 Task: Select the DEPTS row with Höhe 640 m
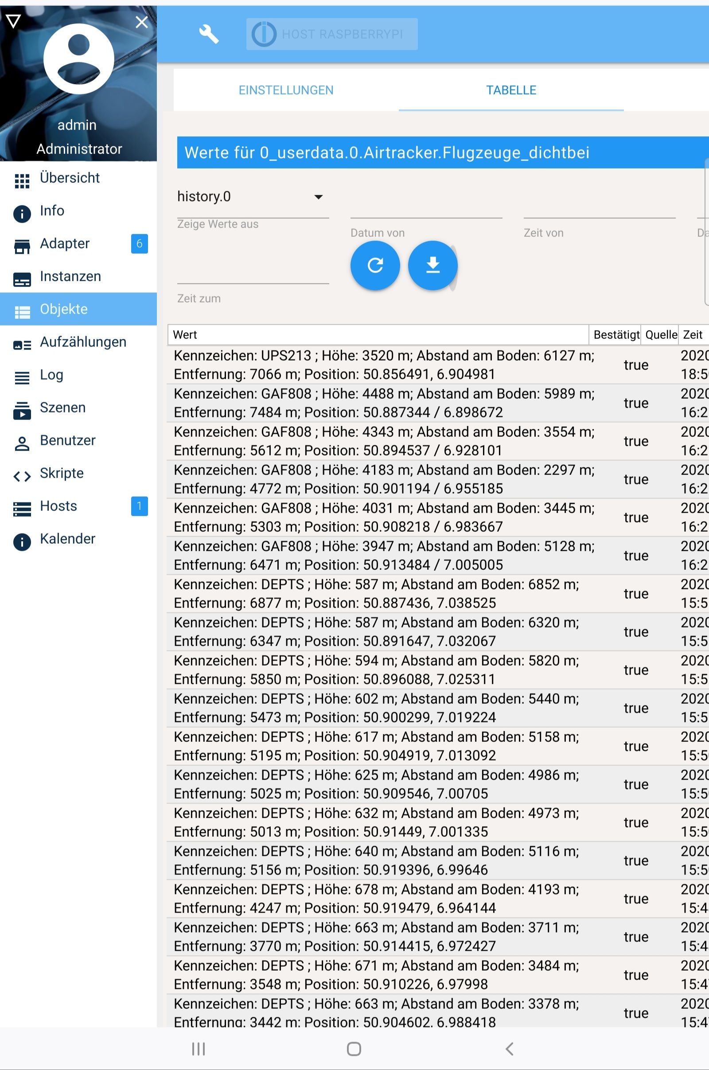pyautogui.click(x=438, y=861)
